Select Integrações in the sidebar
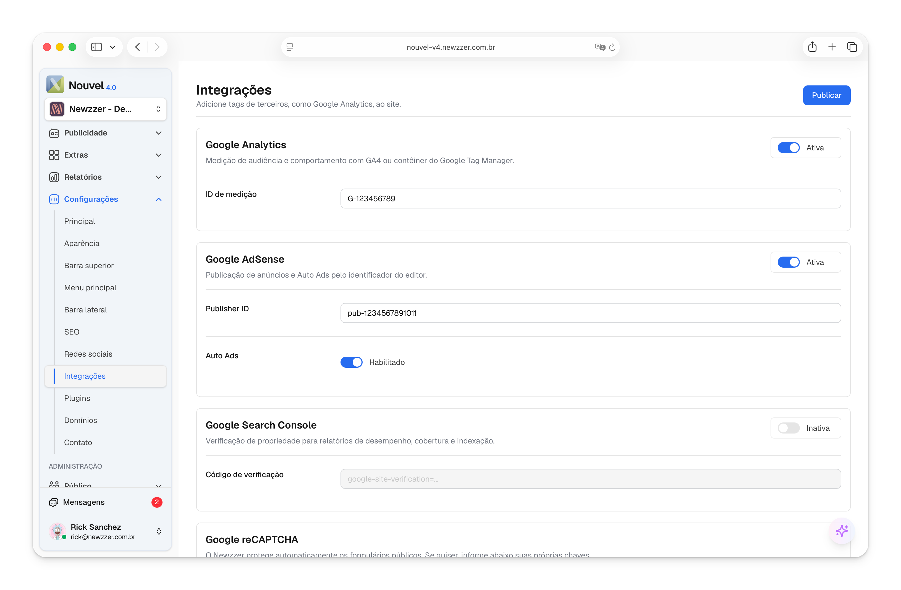Viewport: 901px width, 590px height. (x=106, y=376)
